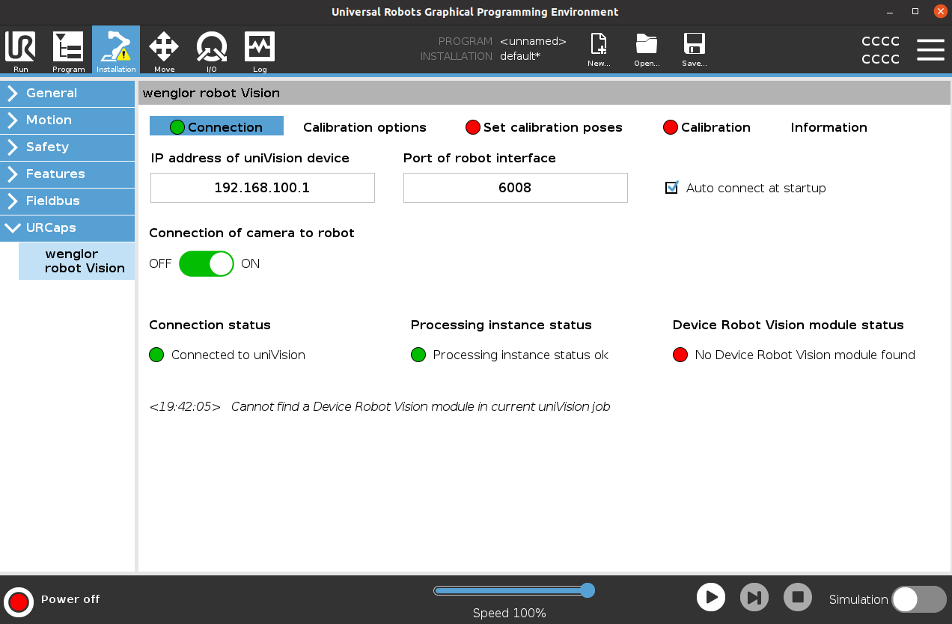Expand the Motion section
The image size is (952, 624).
pos(67,120)
